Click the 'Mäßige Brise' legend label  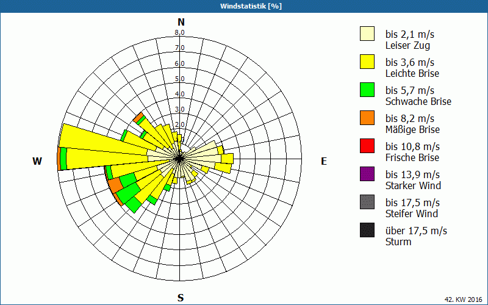[412, 129]
